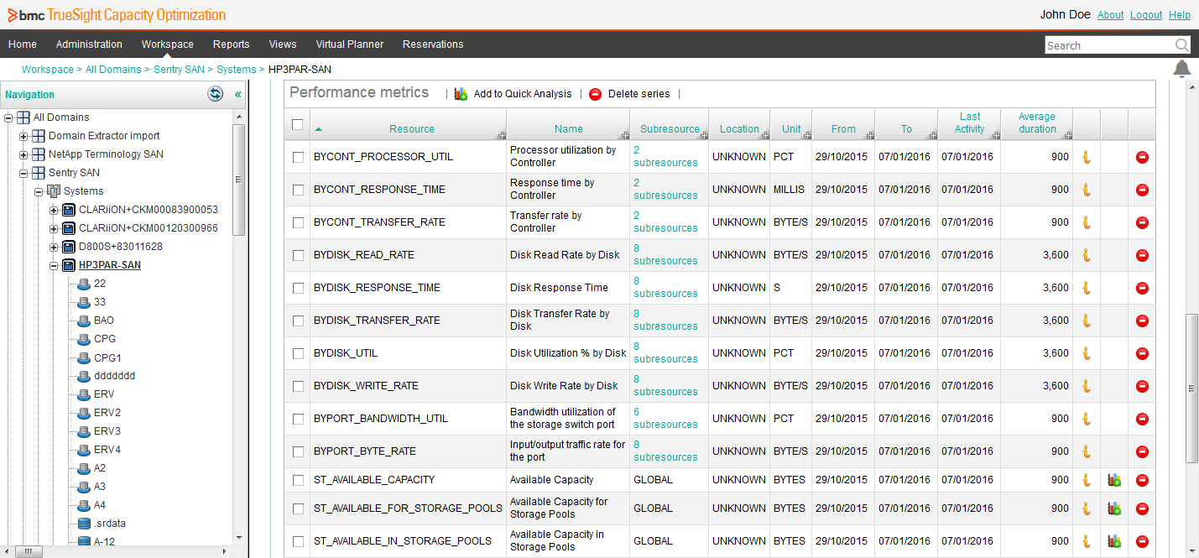1199x558 pixels.
Task: Expand the Domain Extractor import node
Action: (x=23, y=136)
